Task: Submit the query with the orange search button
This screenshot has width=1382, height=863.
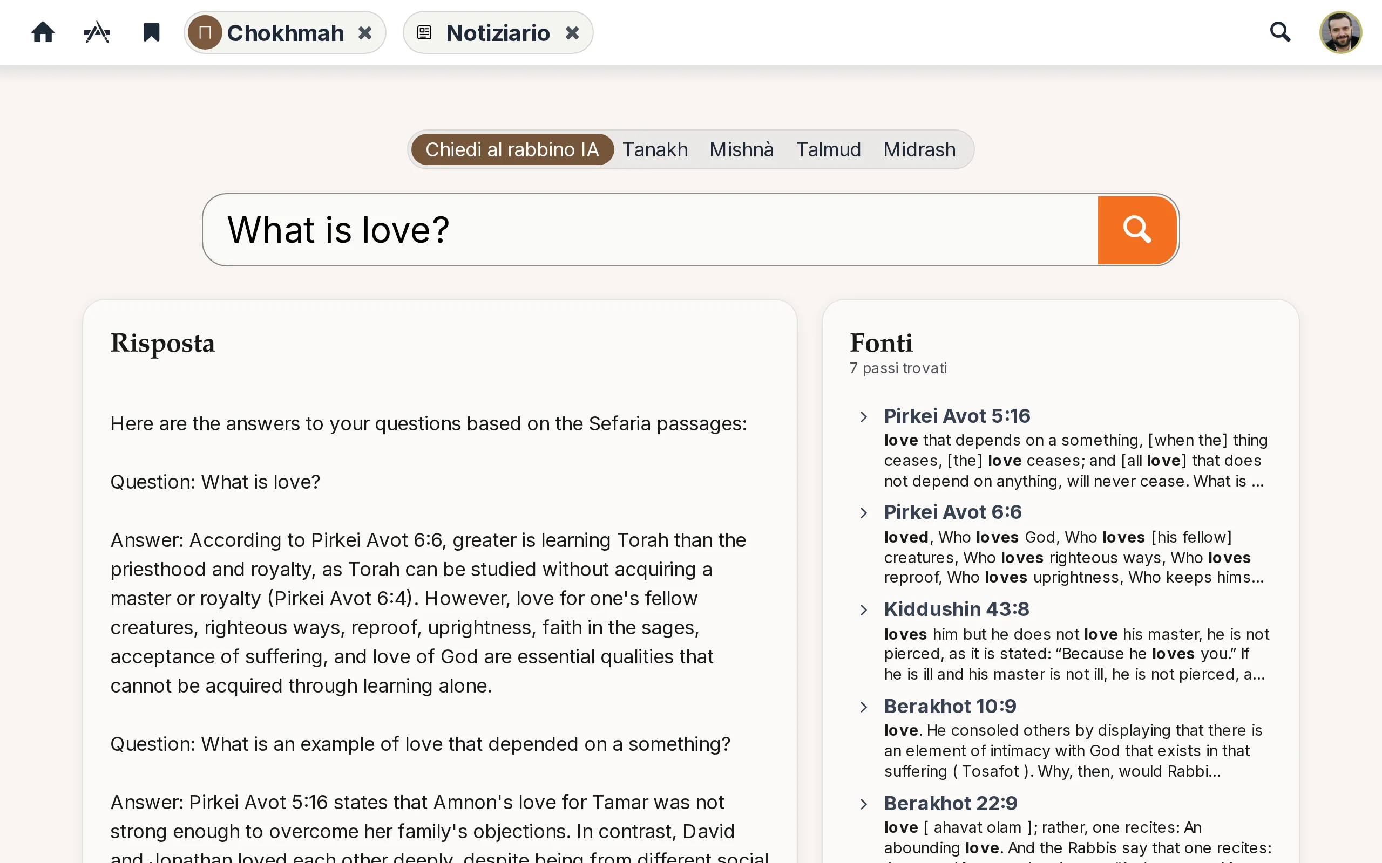Action: point(1137,230)
